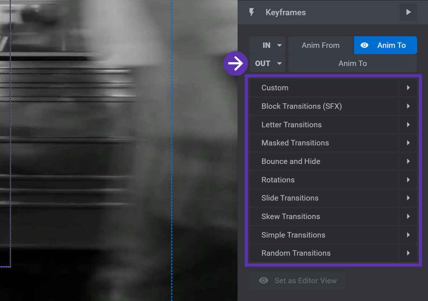Click the Keyframes panel title
Viewport: 428px width, 301px height.
coord(285,12)
